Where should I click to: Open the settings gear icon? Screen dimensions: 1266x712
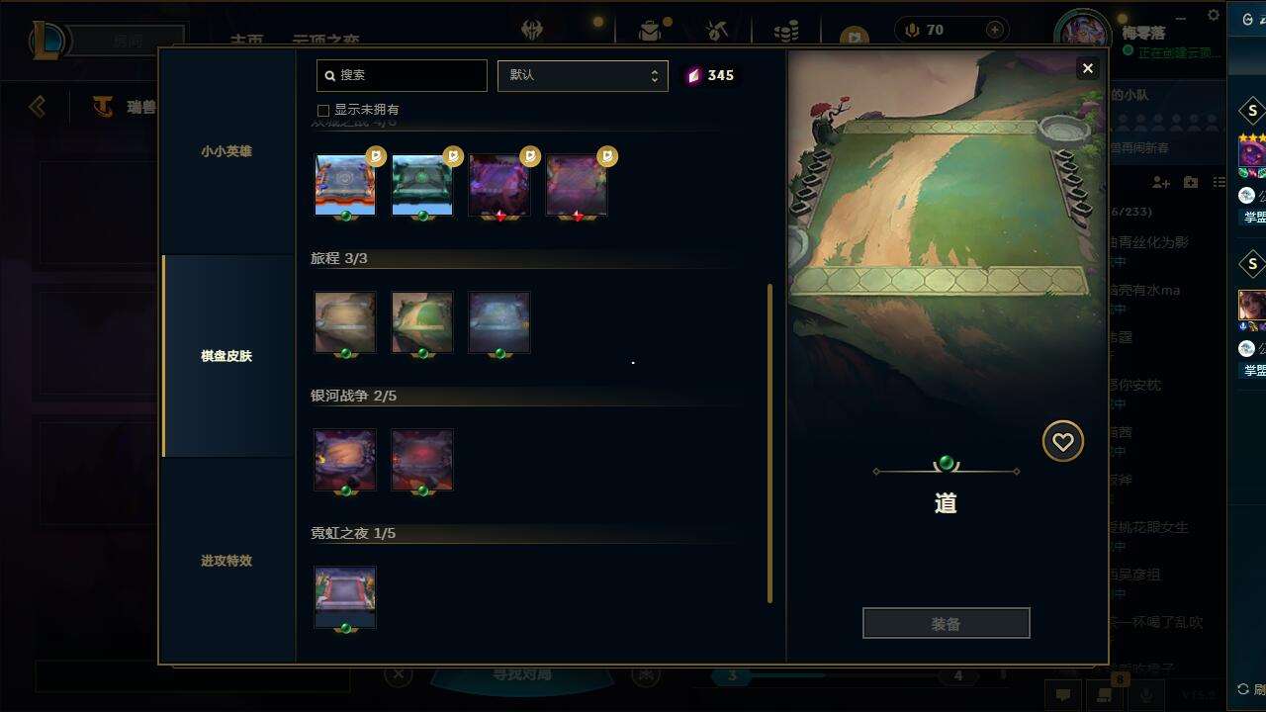(x=1214, y=15)
